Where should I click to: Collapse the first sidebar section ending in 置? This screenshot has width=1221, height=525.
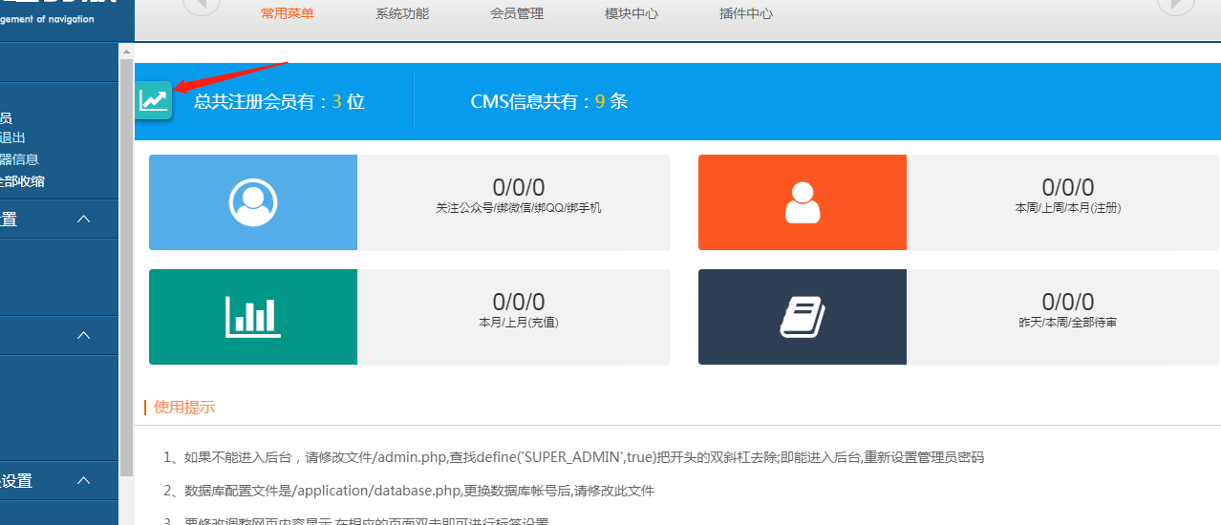pos(84,220)
